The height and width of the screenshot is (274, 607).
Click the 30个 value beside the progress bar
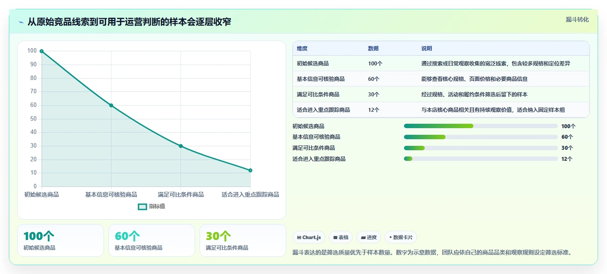point(567,148)
